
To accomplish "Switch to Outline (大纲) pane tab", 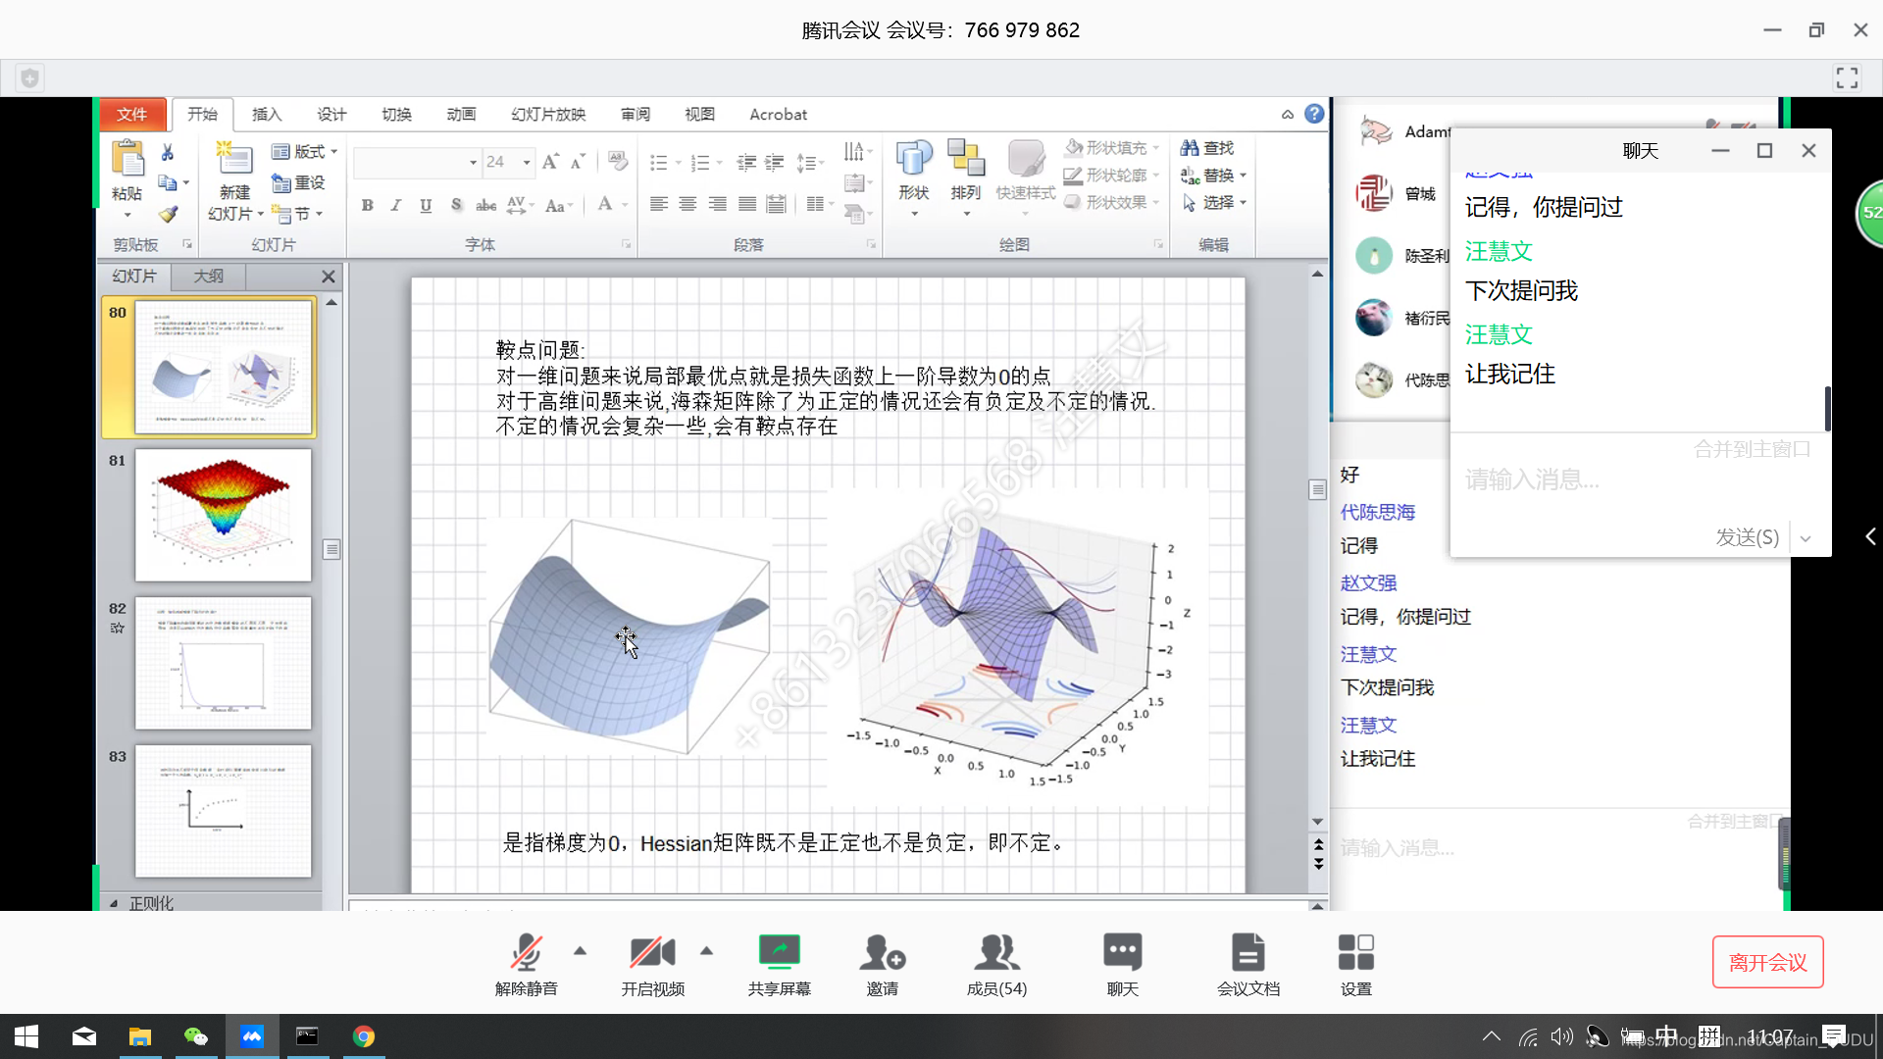I will [x=208, y=277].
